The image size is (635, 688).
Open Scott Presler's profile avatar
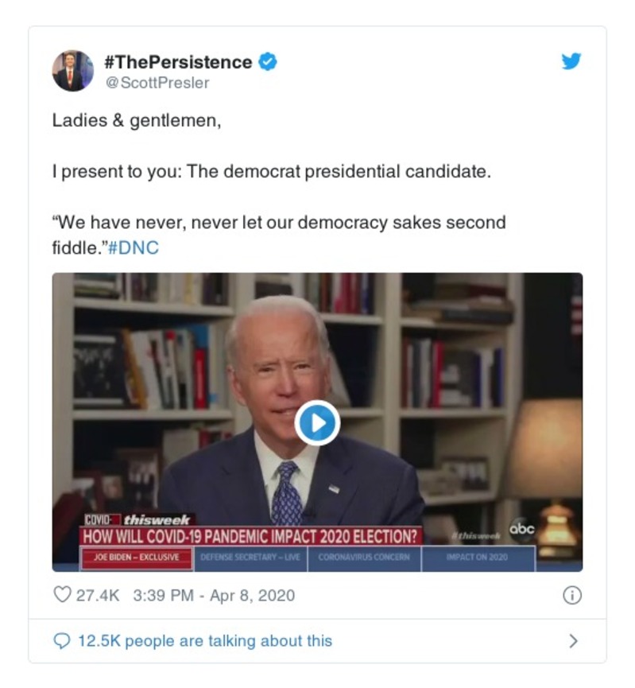pyautogui.click(x=72, y=70)
